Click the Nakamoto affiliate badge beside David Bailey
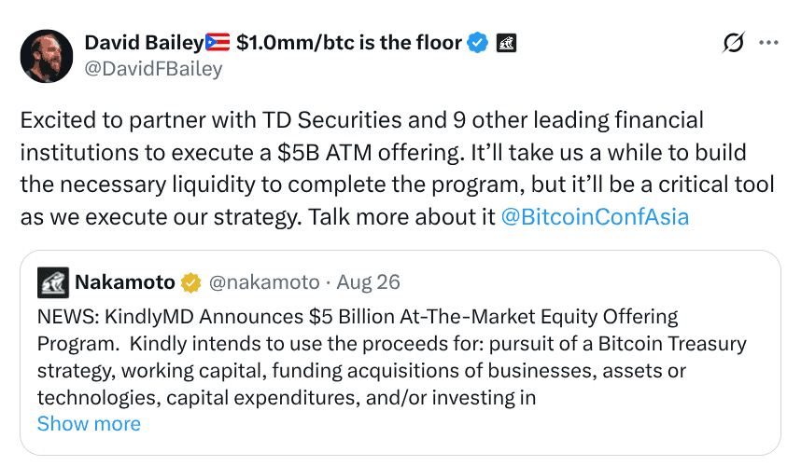 point(506,43)
